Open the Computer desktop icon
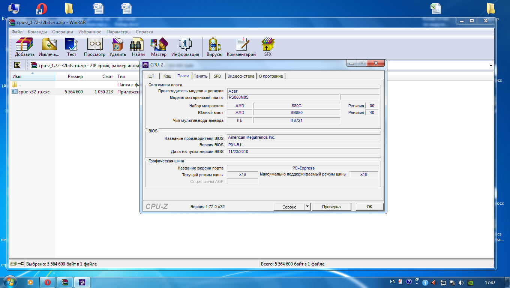Screen dimensions: 510x288 pos(14,9)
